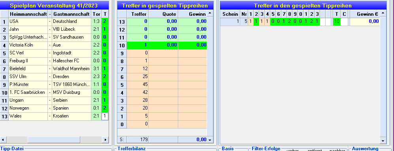Select the Waldhof Mannheim cell
Viewport: 394px width, 151px height.
pyautogui.click(x=72, y=69)
